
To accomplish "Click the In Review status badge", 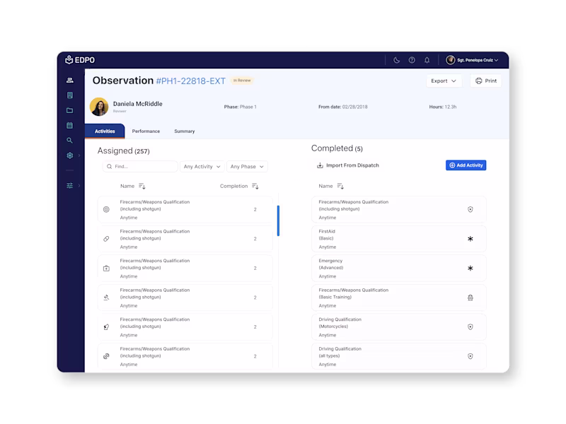I will point(242,81).
